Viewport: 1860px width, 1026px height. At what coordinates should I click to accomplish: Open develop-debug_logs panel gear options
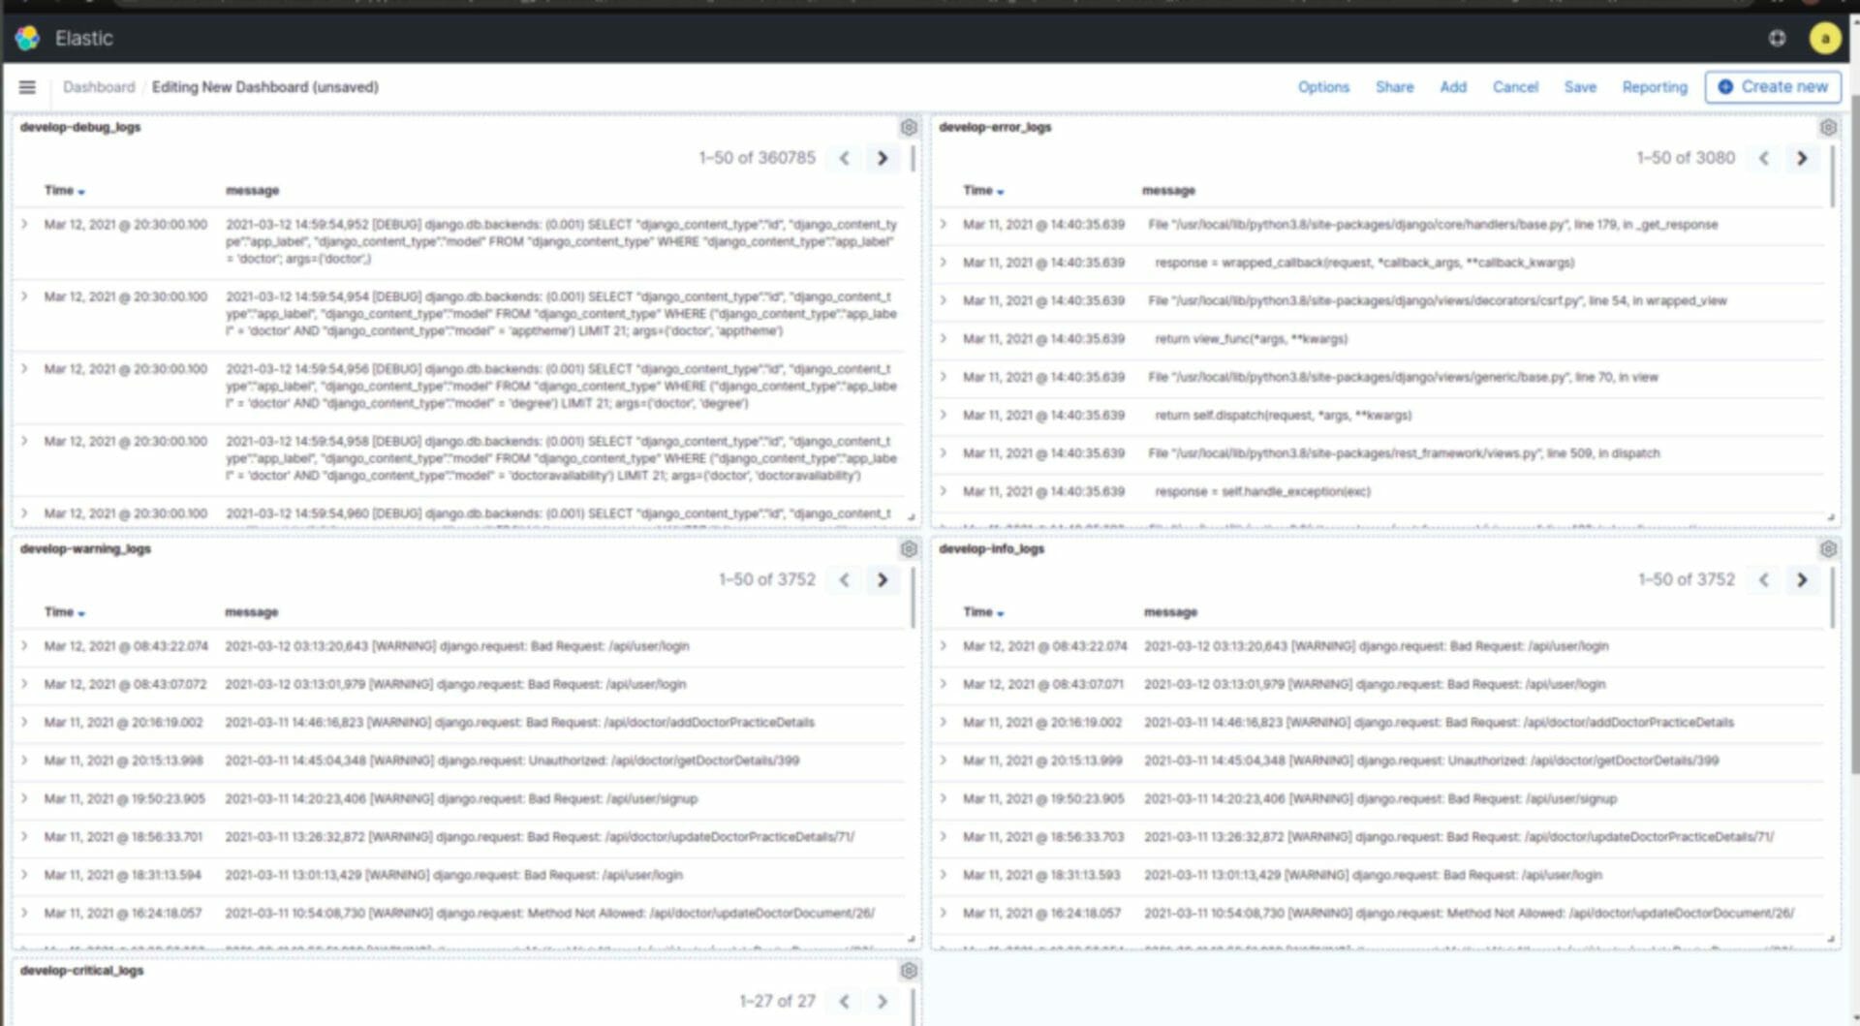(909, 127)
